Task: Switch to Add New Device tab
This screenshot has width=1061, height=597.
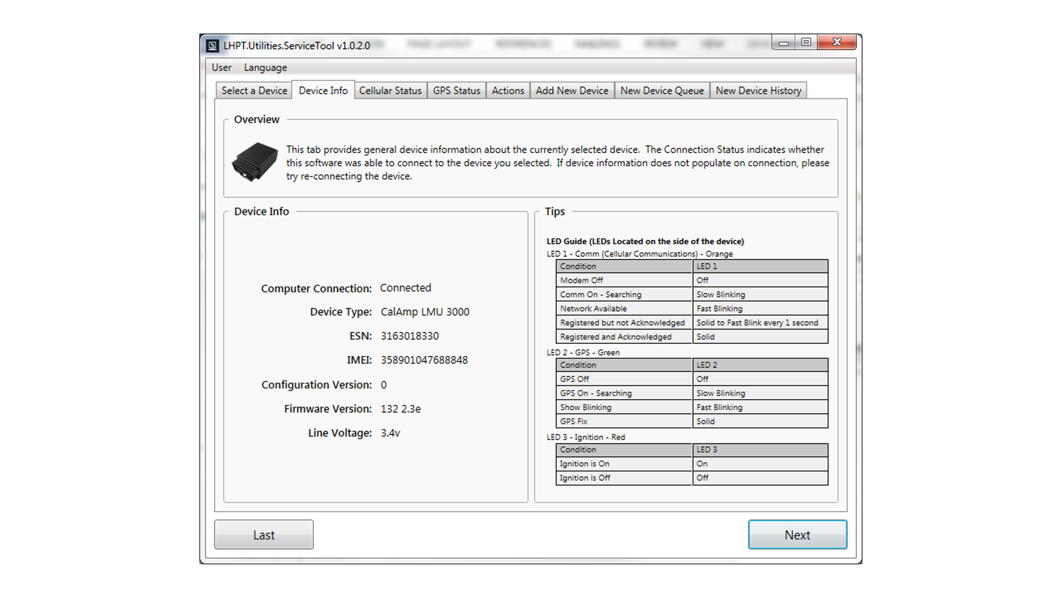Action: pos(572,91)
